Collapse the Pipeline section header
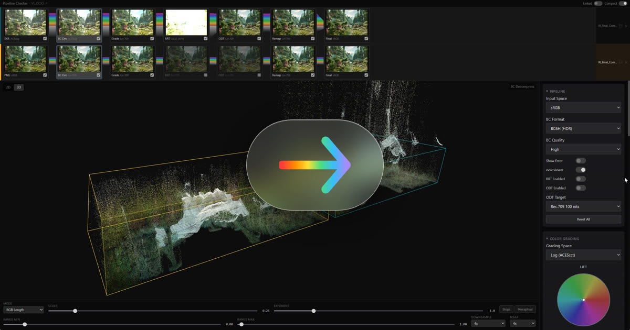 click(558, 91)
